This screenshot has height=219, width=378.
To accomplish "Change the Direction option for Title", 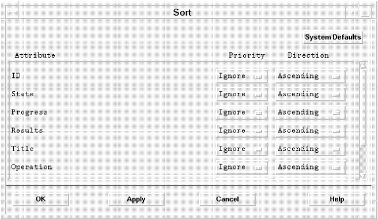I will tap(311, 149).
